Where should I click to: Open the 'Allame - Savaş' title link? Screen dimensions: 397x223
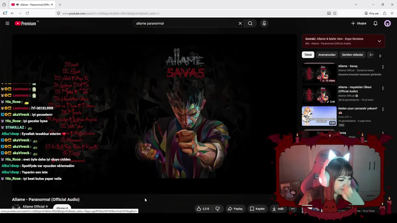(348, 66)
